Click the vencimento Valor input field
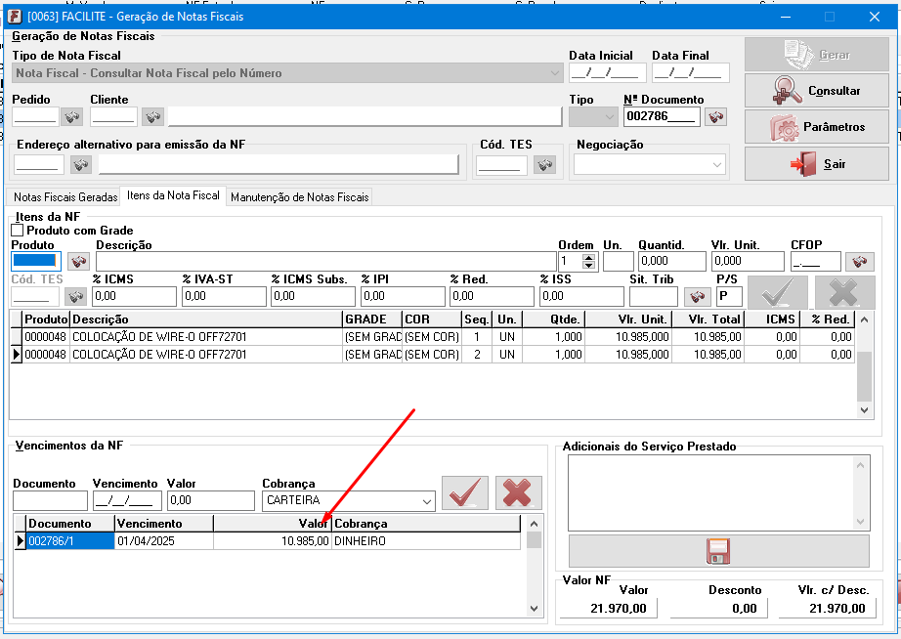This screenshot has height=639, width=901. tap(211, 500)
